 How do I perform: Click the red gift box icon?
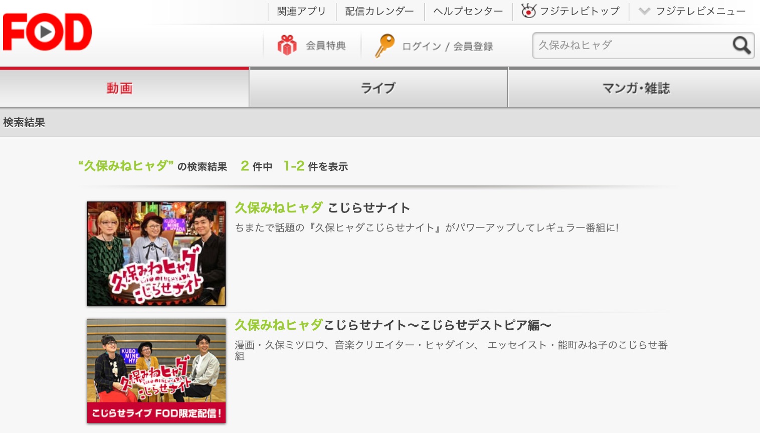click(x=287, y=46)
